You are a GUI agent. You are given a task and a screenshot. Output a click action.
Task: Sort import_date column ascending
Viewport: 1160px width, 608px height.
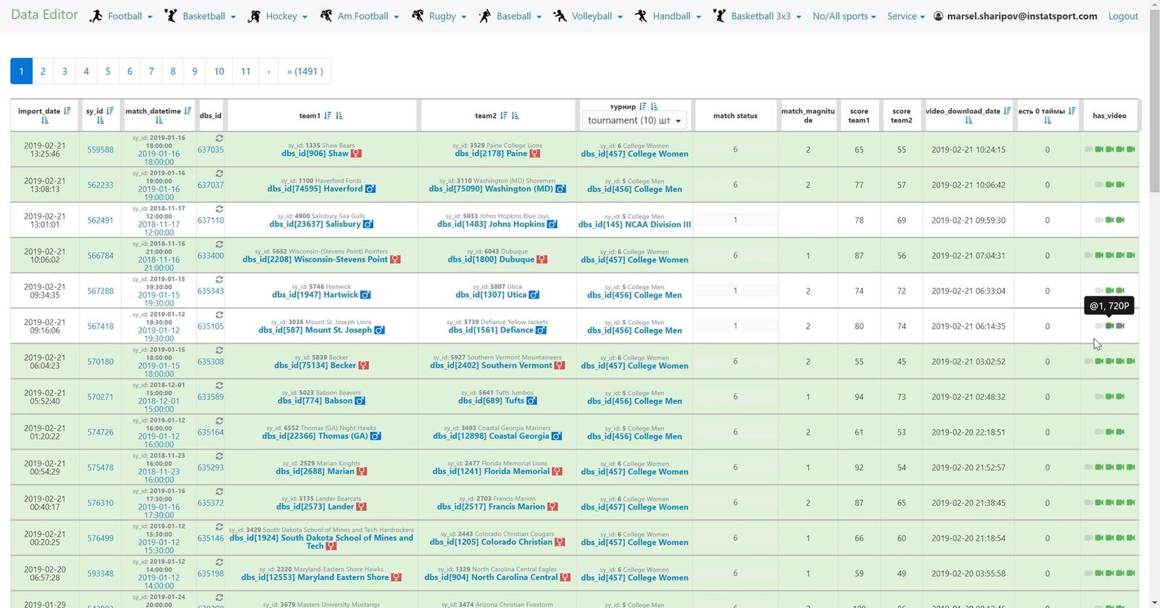pyautogui.click(x=45, y=120)
